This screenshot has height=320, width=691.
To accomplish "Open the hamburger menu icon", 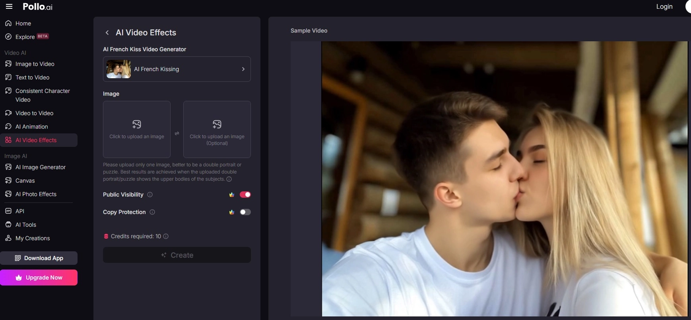I will pyautogui.click(x=9, y=6).
